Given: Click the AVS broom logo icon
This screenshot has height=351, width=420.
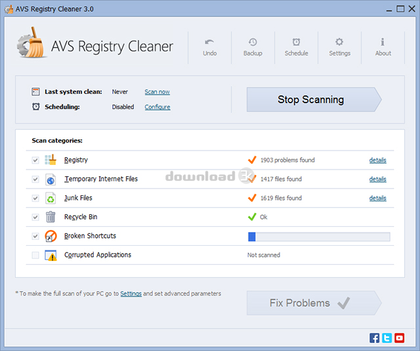Looking at the screenshot, I should click(x=31, y=43).
